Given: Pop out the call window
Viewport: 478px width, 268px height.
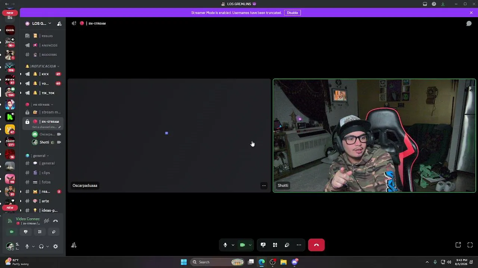Looking at the screenshot, I should (x=458, y=245).
